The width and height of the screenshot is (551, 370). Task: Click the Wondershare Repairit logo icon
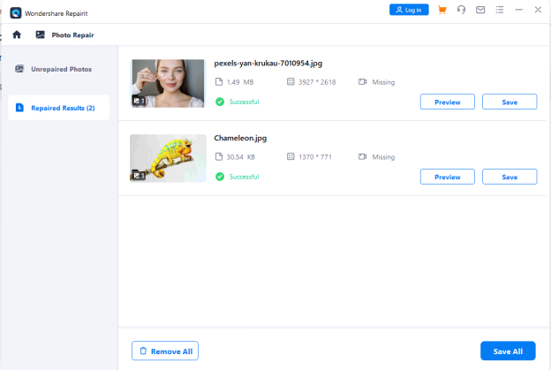pos(16,13)
